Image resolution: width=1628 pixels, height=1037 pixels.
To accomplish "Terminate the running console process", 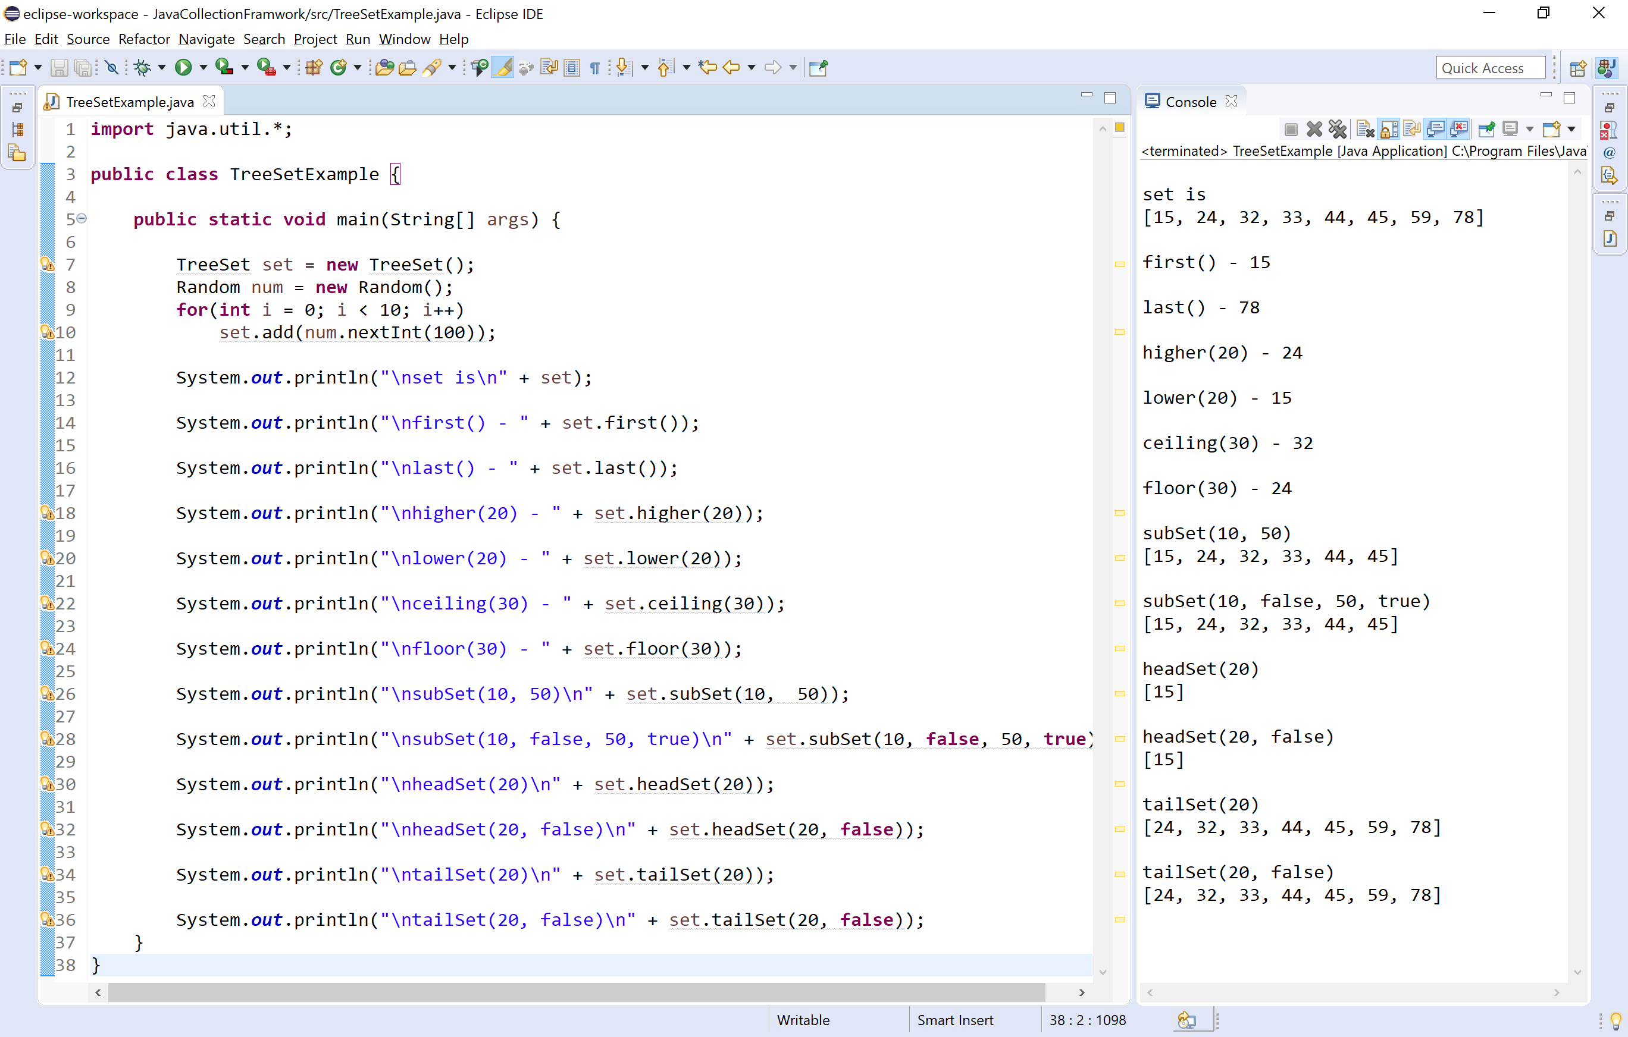I will pyautogui.click(x=1291, y=128).
